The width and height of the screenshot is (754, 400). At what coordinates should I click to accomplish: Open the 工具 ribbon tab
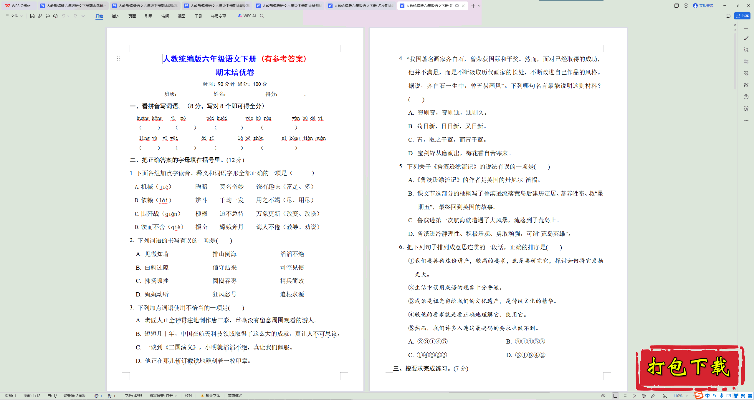pos(198,16)
